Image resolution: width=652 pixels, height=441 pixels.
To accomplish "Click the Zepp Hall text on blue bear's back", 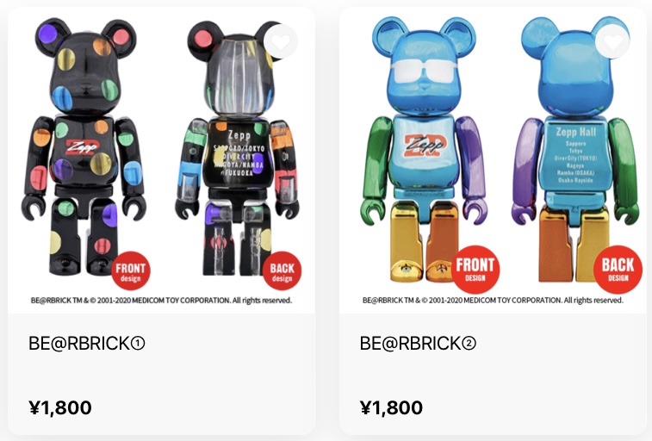I will pyautogui.click(x=576, y=132).
